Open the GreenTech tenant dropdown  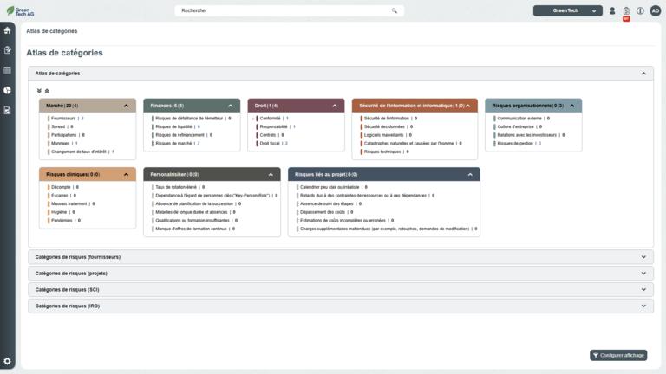(x=568, y=11)
